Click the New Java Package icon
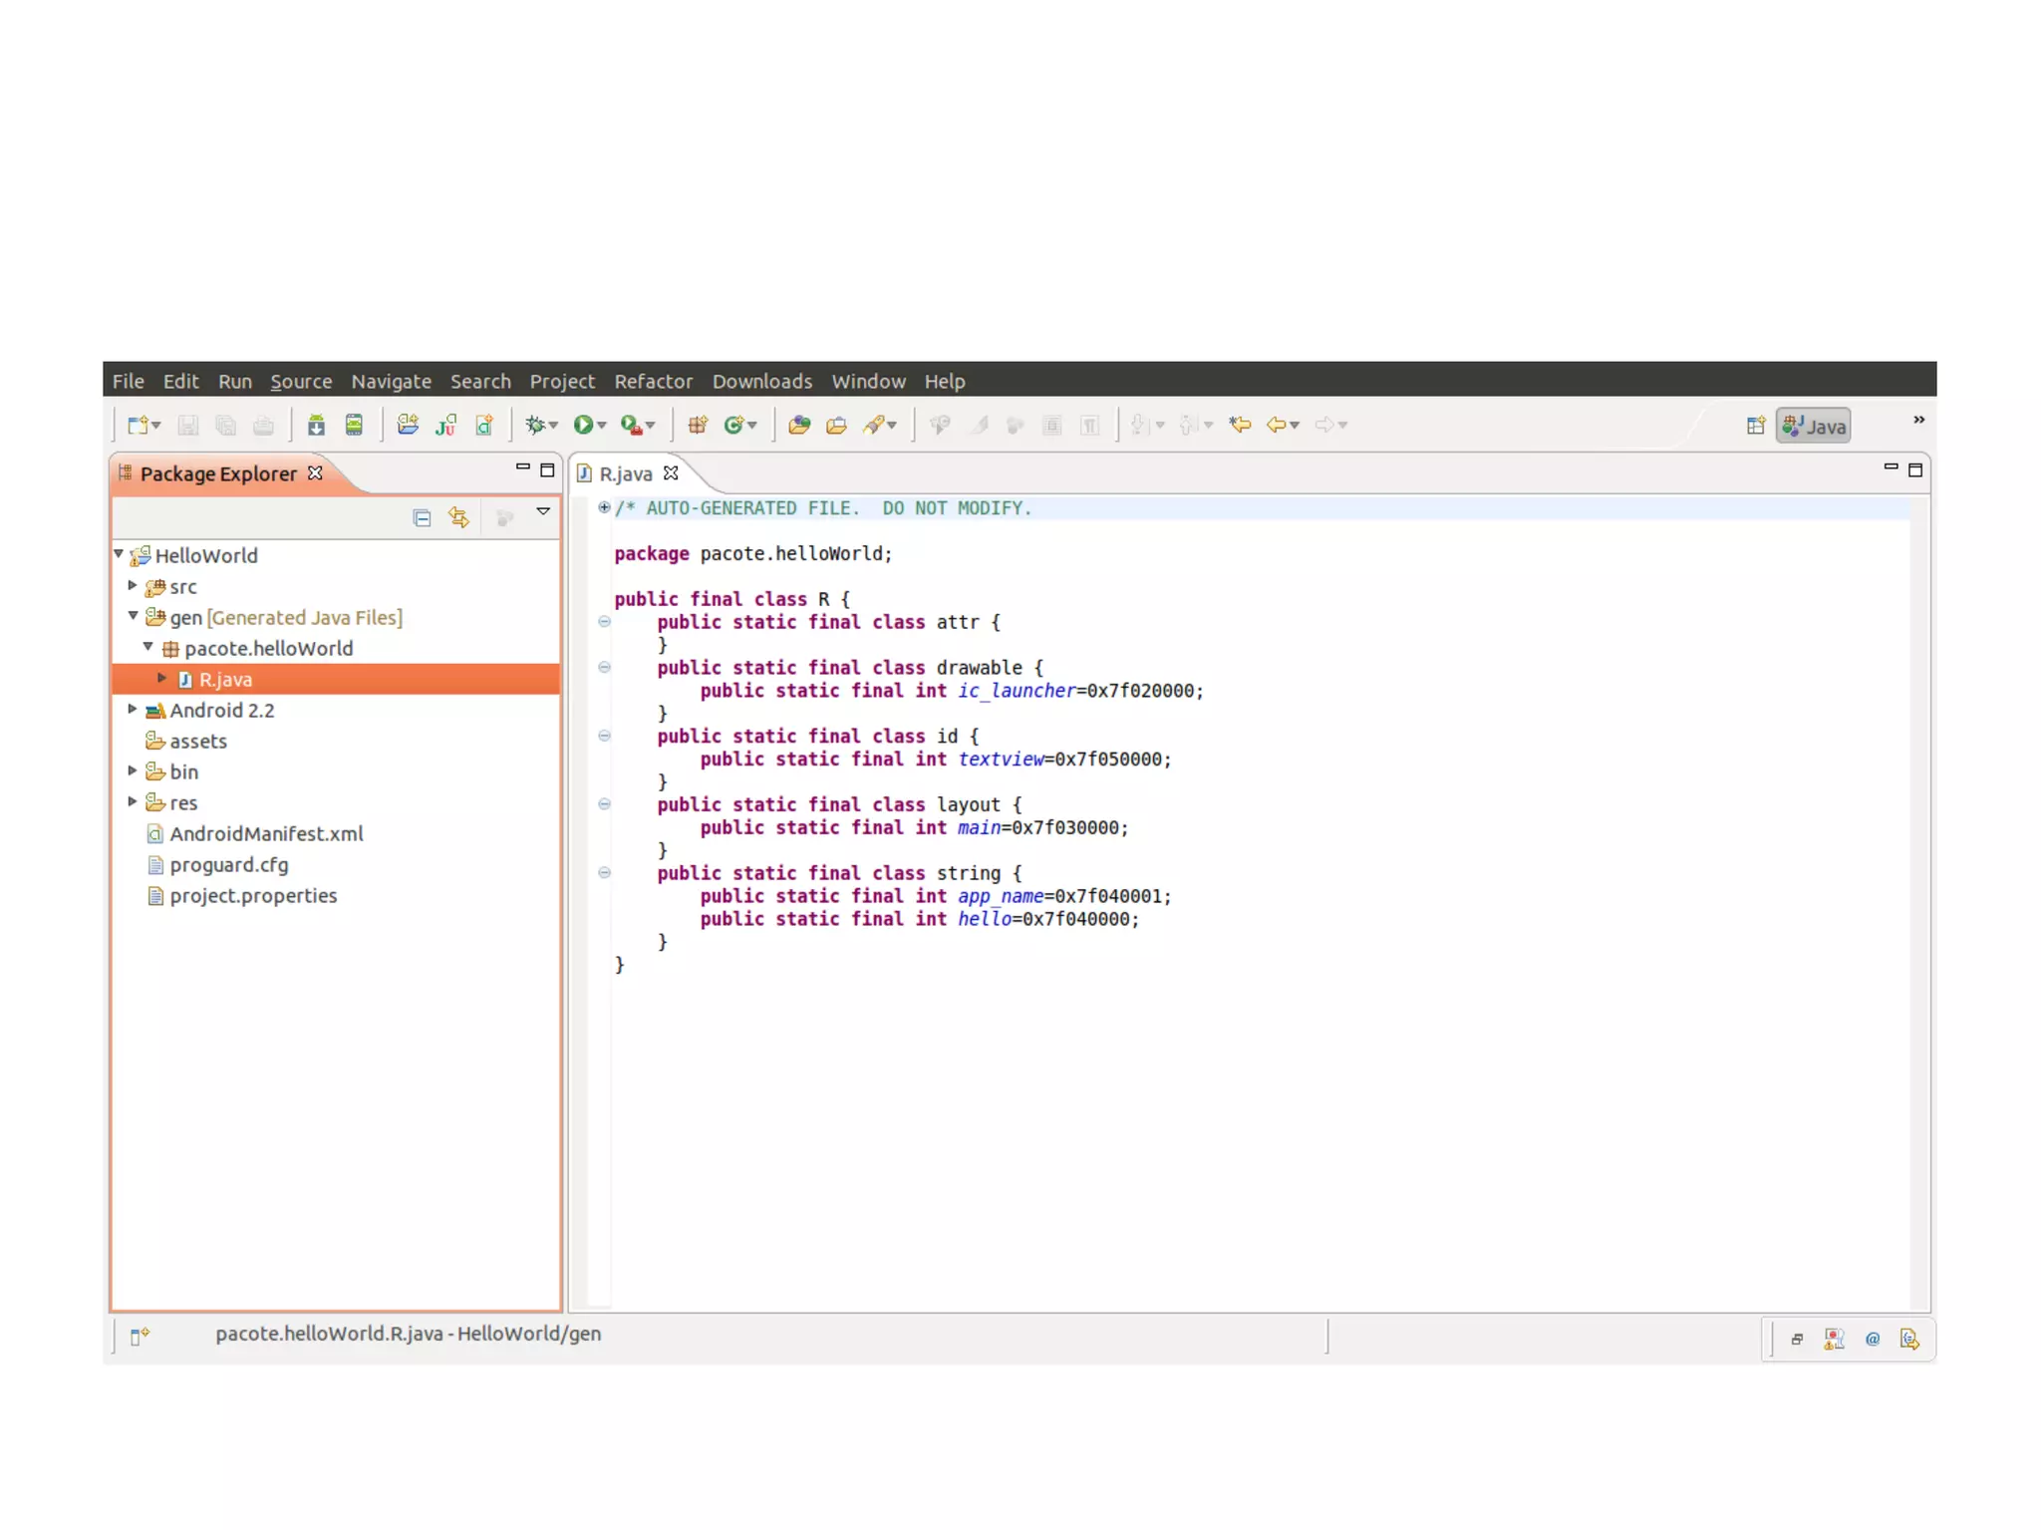Image resolution: width=2041 pixels, height=1530 pixels. point(698,426)
